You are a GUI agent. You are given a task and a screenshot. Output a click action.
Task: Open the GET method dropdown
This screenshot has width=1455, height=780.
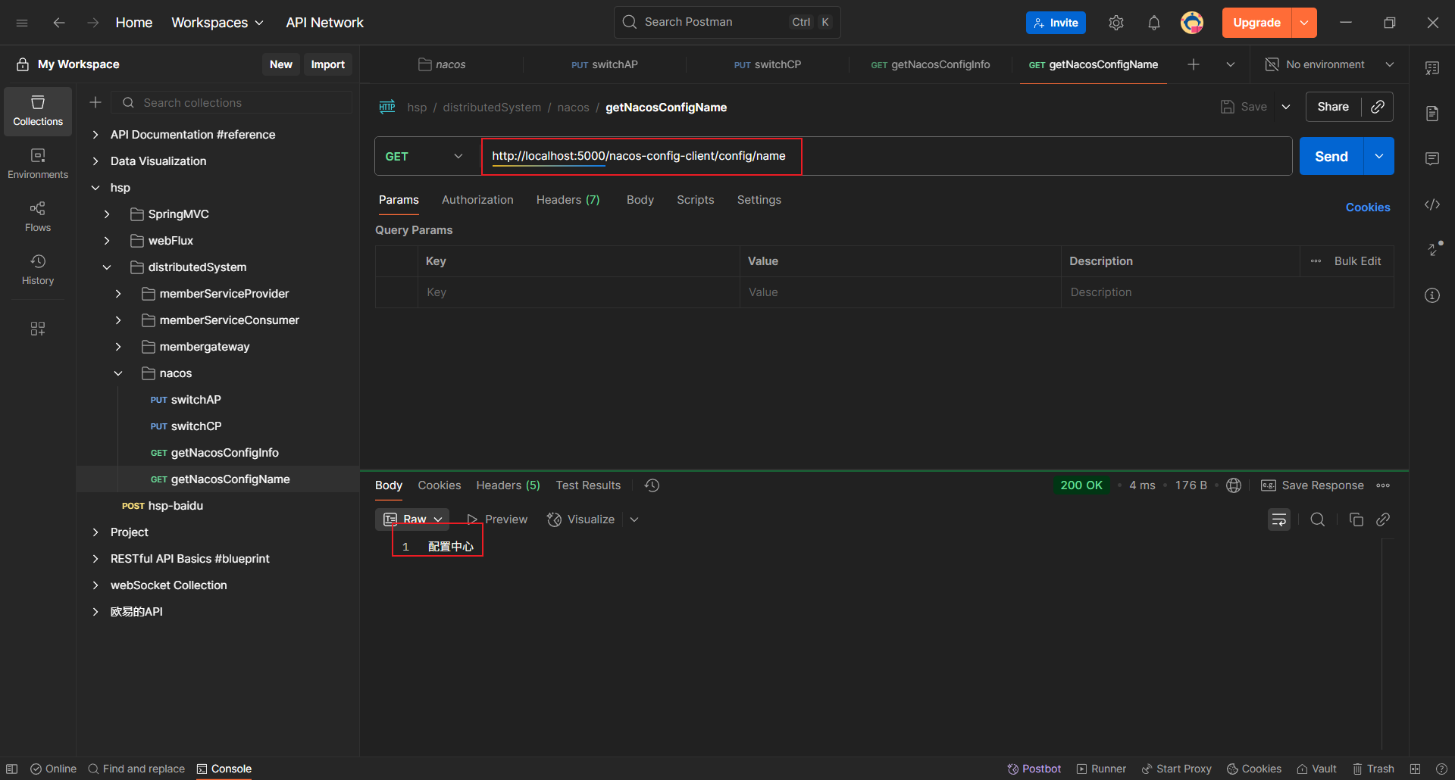[x=424, y=156]
